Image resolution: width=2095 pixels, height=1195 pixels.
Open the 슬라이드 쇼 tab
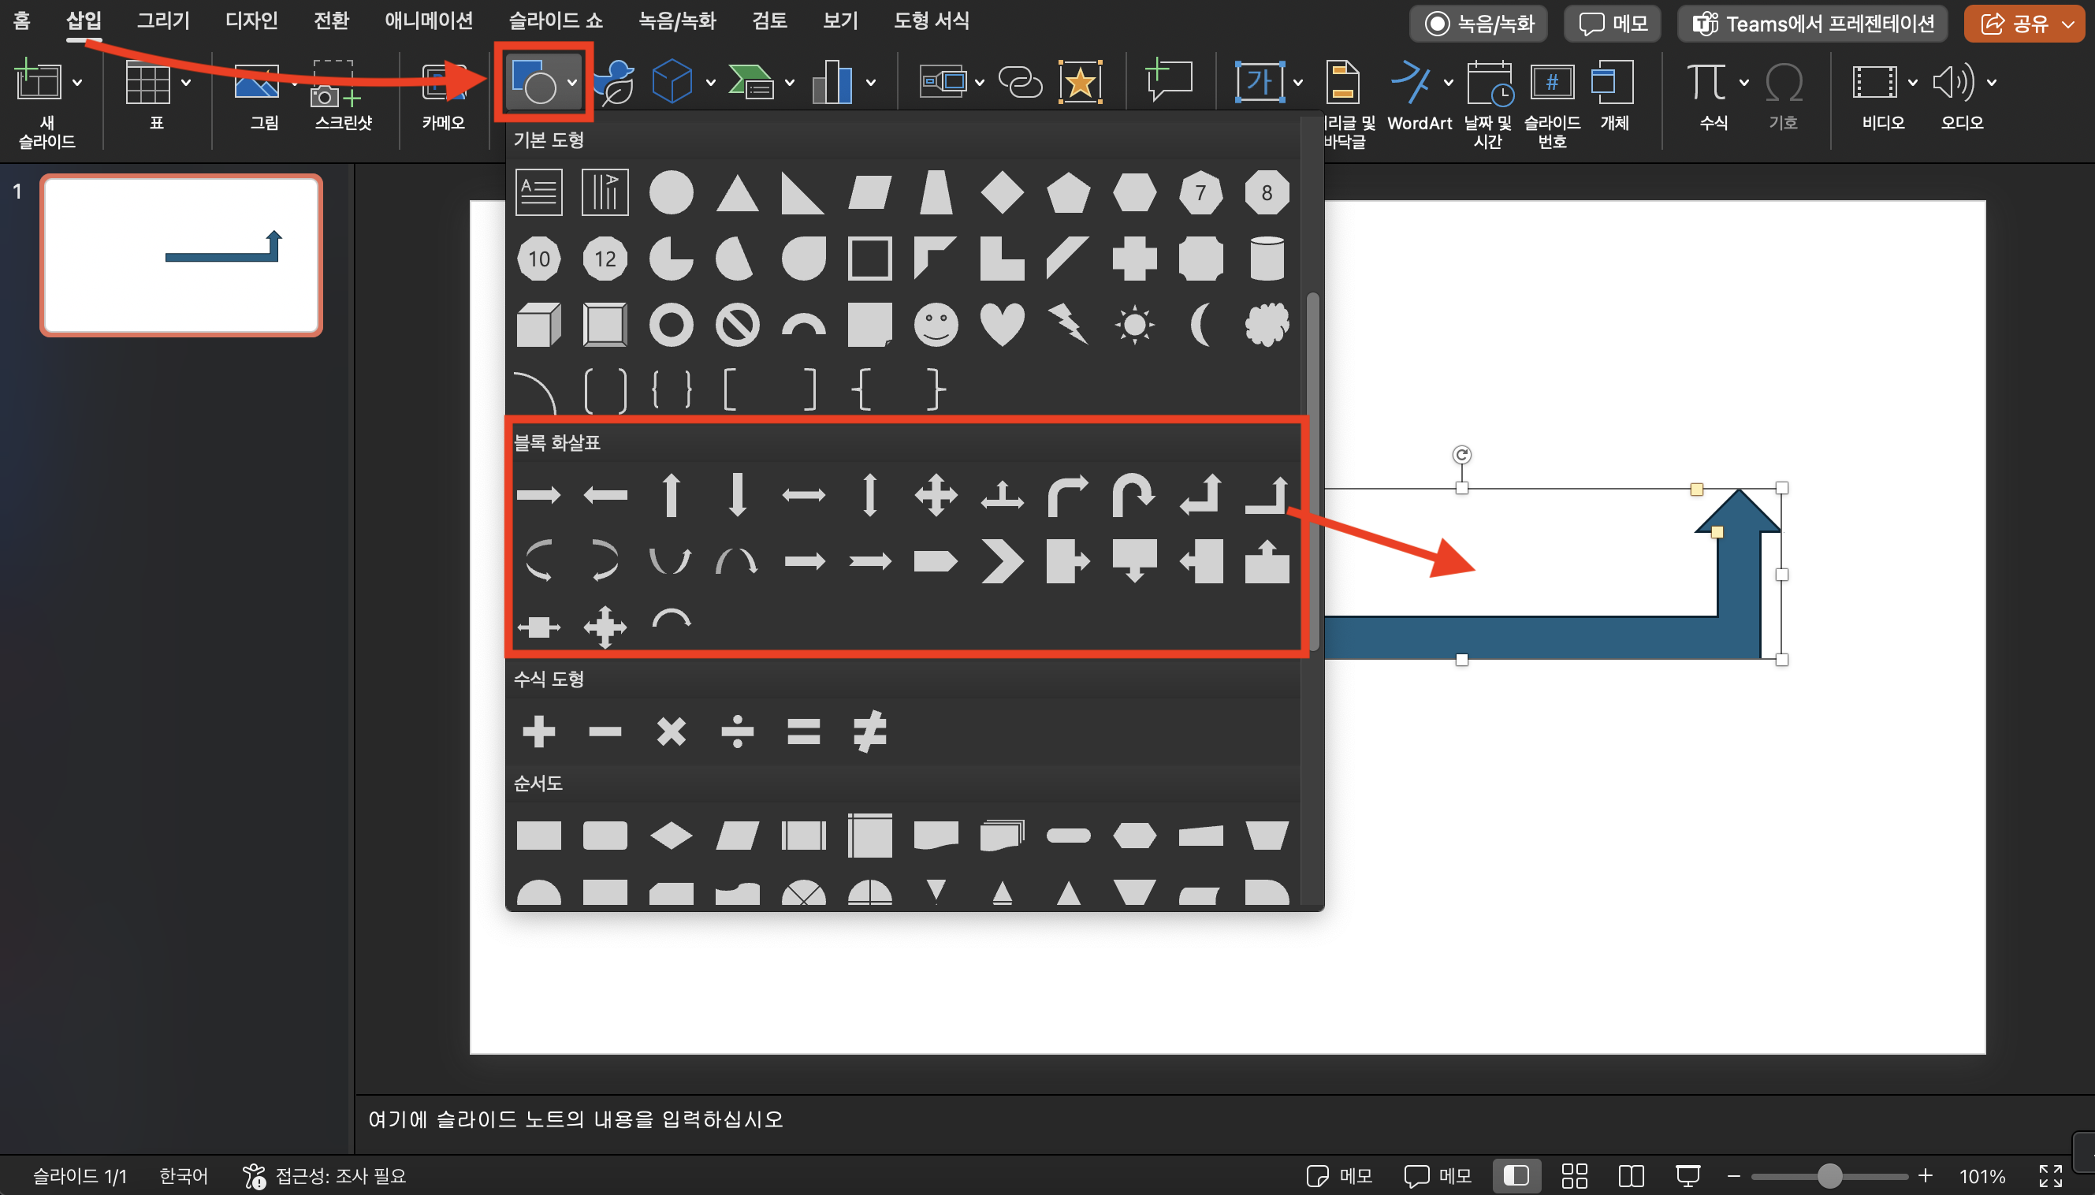(x=556, y=20)
